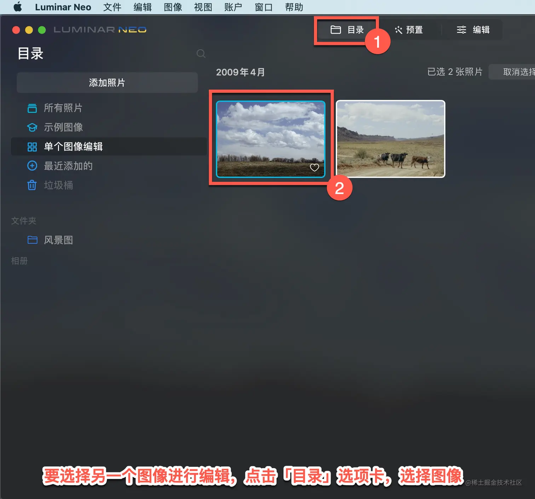Viewport: 535px width, 499px height.
Task: Click the 垃圾桶 trash can icon
Action: [x=32, y=185]
